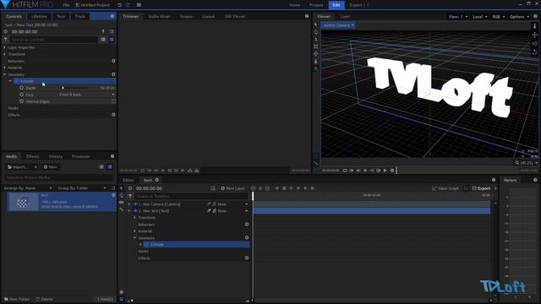Click the Search in Controls field
This screenshot has width=541, height=304.
[54, 40]
